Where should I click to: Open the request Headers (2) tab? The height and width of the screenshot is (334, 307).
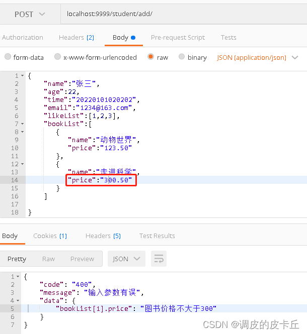(x=76, y=38)
